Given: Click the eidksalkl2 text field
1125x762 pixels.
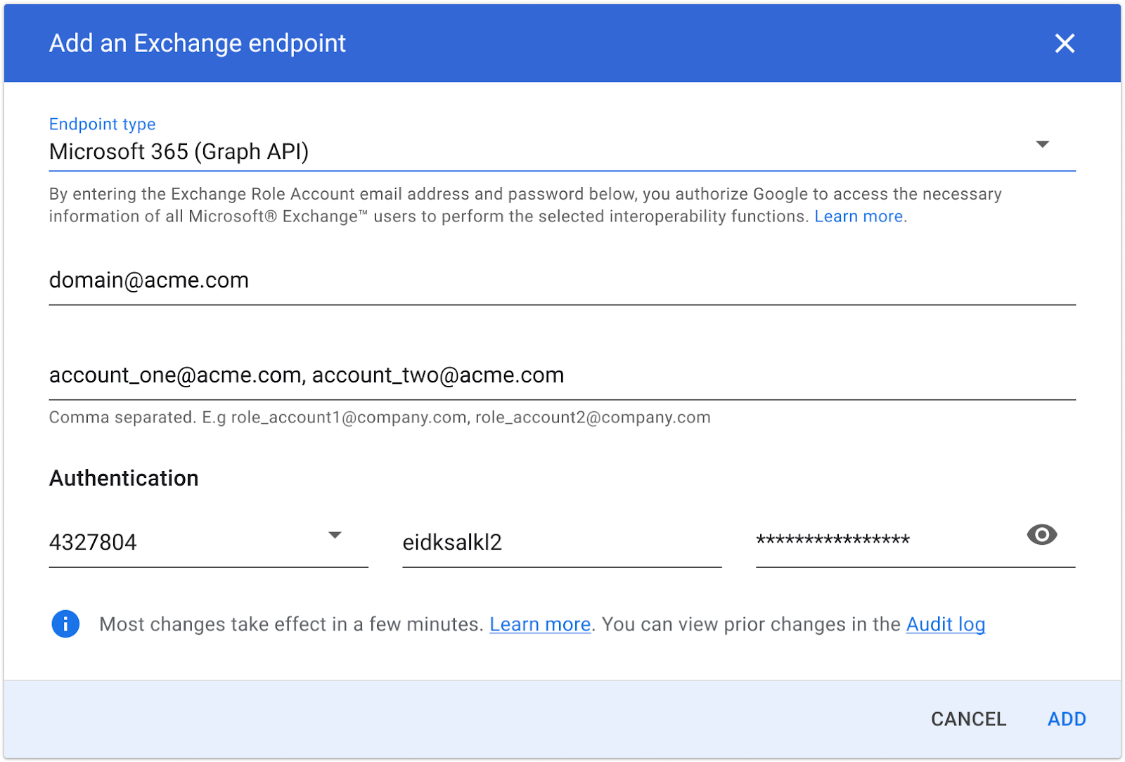Looking at the screenshot, I should [x=562, y=543].
